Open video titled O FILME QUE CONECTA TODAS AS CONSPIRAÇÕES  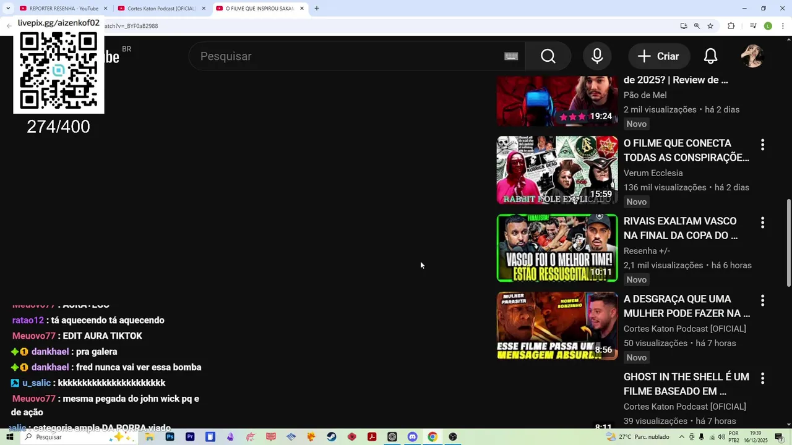[686, 150]
